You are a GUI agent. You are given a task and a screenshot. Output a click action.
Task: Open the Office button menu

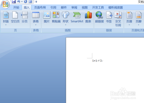pos(5,4)
